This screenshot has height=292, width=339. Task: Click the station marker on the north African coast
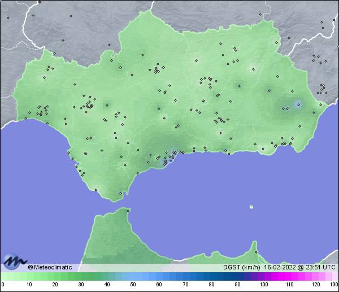[x=256, y=251]
